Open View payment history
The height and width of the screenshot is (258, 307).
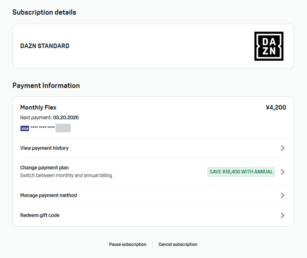click(44, 148)
